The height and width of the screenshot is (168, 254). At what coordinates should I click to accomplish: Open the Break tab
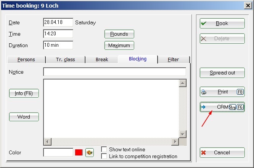tap(102, 60)
